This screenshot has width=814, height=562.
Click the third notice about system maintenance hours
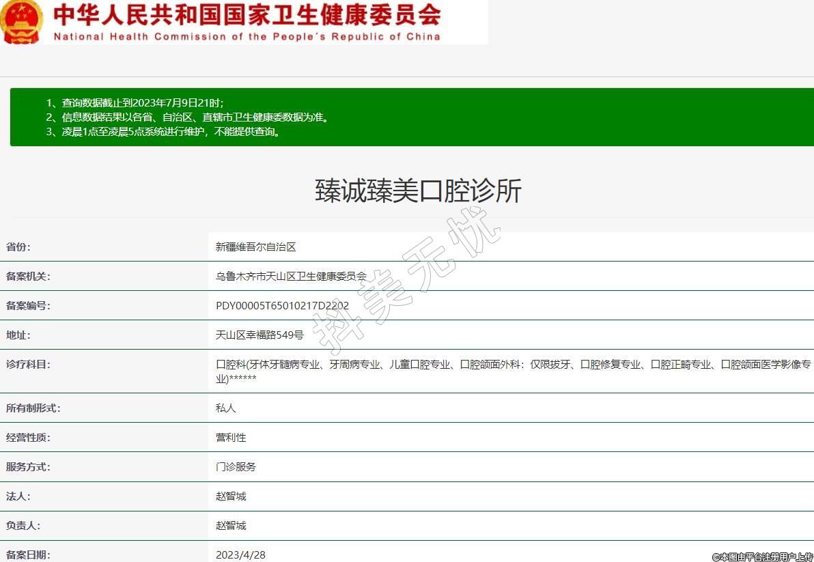click(163, 132)
